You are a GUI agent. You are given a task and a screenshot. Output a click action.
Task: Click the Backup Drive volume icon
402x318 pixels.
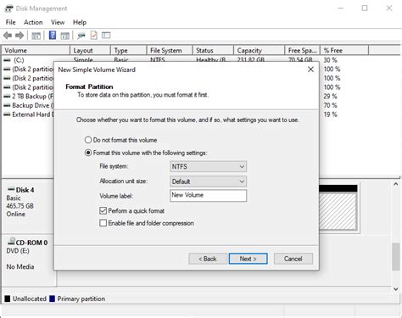tap(7, 105)
